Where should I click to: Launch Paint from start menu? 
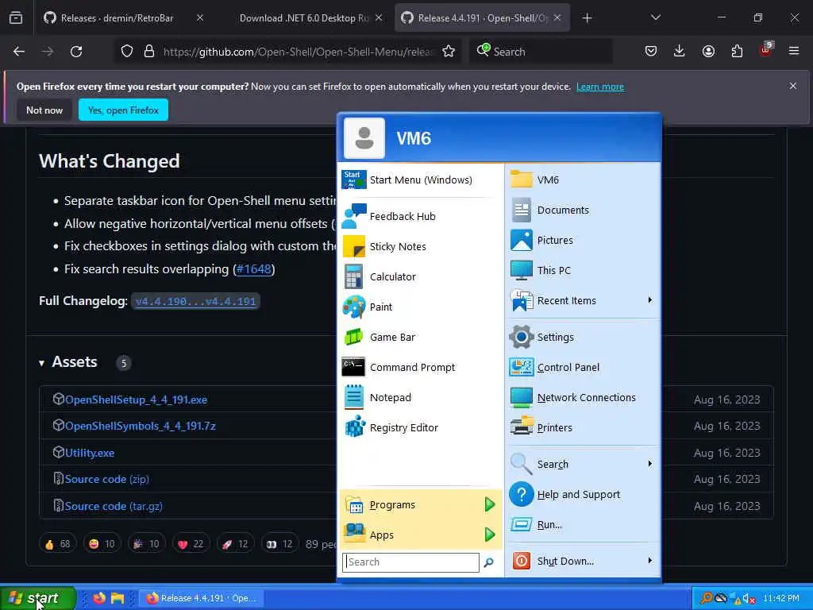(420, 307)
